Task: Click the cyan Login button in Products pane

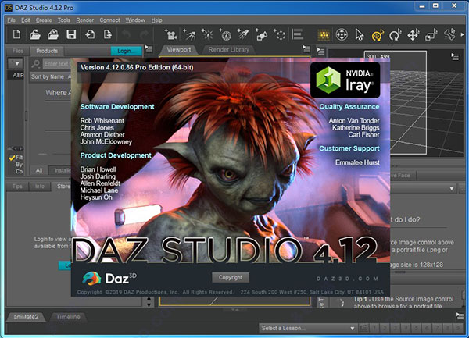Action: (x=126, y=51)
